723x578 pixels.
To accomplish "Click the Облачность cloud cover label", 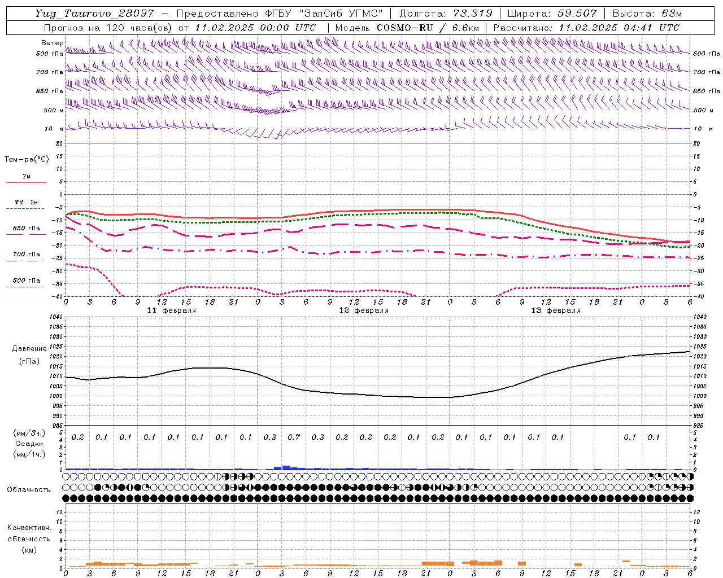I will pos(29,490).
